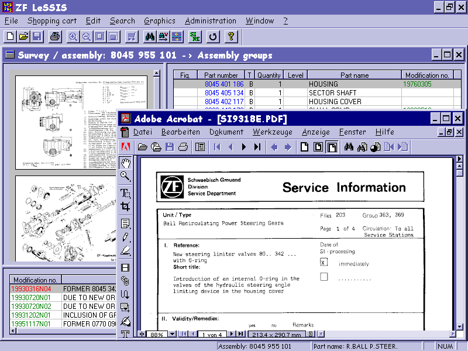The height and width of the screenshot is (351, 468).
Task: Open part number 8045 402 117 link
Action: click(x=224, y=101)
